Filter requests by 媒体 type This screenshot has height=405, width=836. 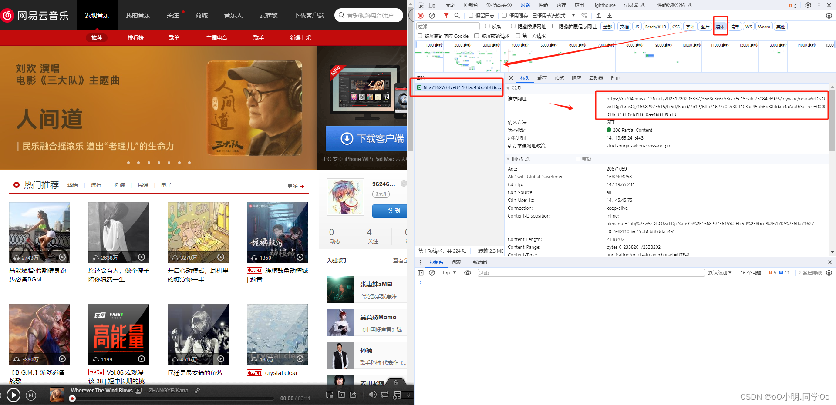720,27
